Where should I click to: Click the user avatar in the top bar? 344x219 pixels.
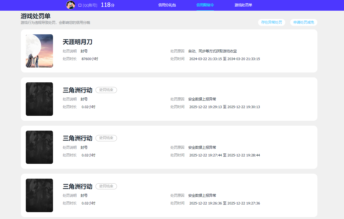71,5
